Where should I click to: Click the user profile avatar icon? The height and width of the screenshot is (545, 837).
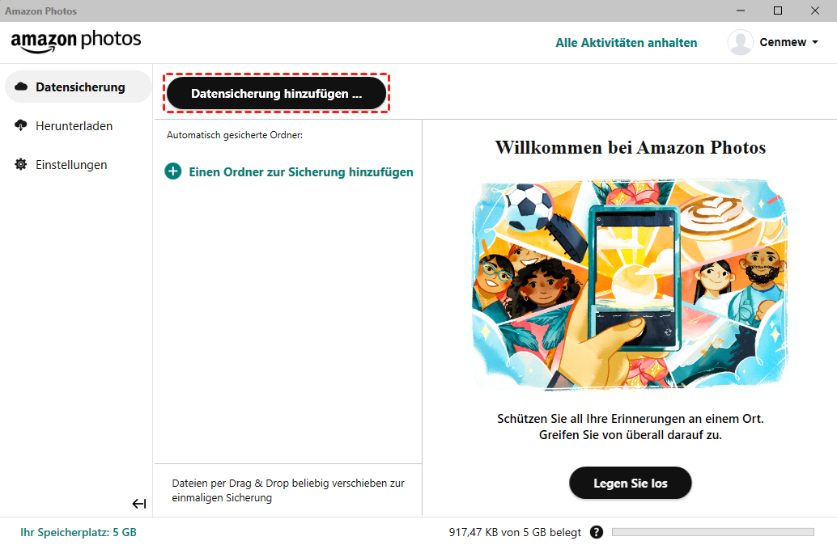[741, 42]
